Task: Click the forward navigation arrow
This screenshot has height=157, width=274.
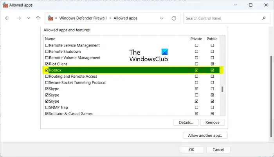Action: [x=18, y=18]
